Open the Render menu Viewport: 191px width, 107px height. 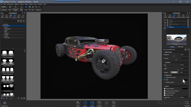(31, 4)
